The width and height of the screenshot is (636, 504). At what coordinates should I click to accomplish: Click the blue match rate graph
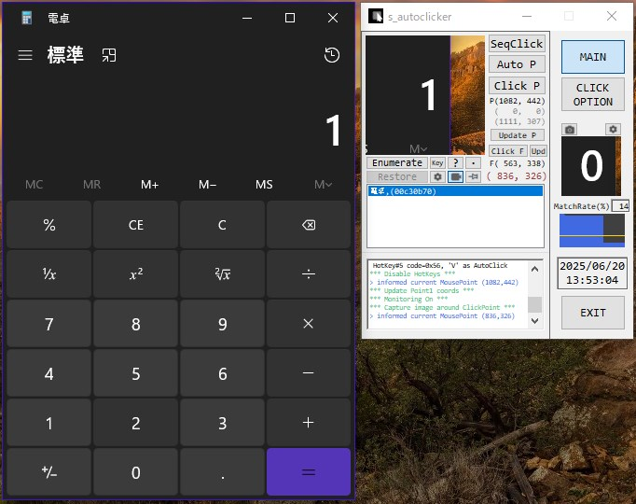point(592,231)
